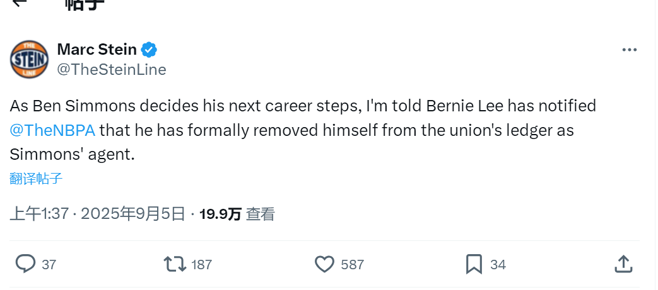Click the 翻译帖子 translate link

[x=36, y=178]
